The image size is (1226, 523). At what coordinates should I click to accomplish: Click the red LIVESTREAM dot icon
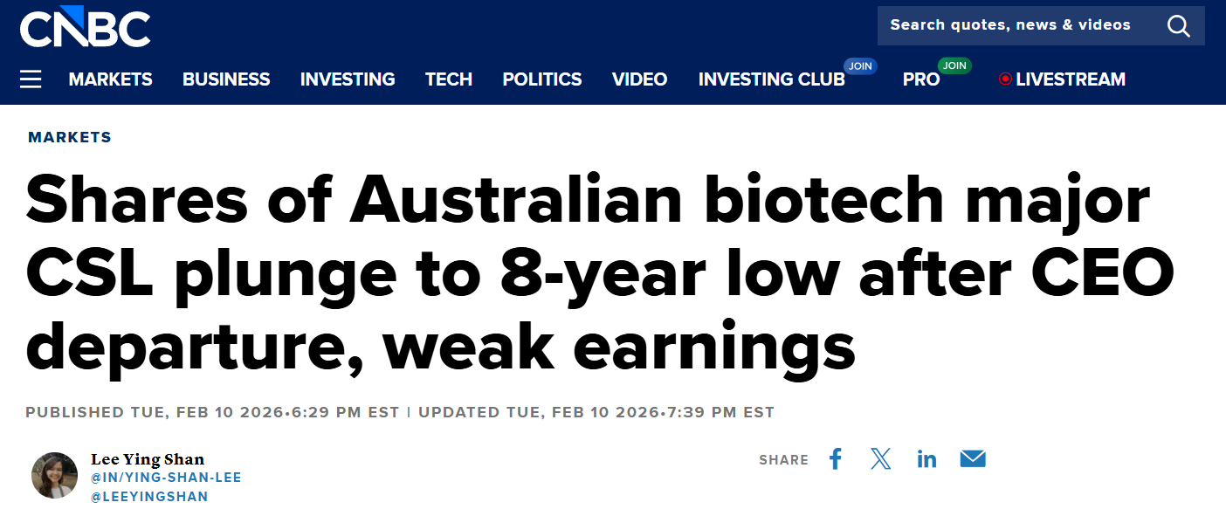1006,79
